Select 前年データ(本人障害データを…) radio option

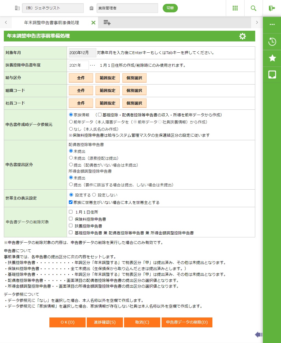click(x=71, y=122)
